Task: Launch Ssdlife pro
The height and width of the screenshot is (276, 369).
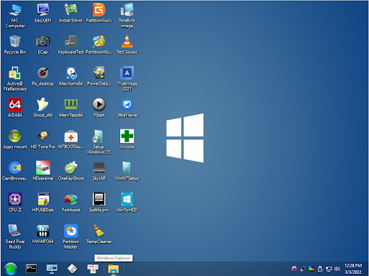Action: 99,203
